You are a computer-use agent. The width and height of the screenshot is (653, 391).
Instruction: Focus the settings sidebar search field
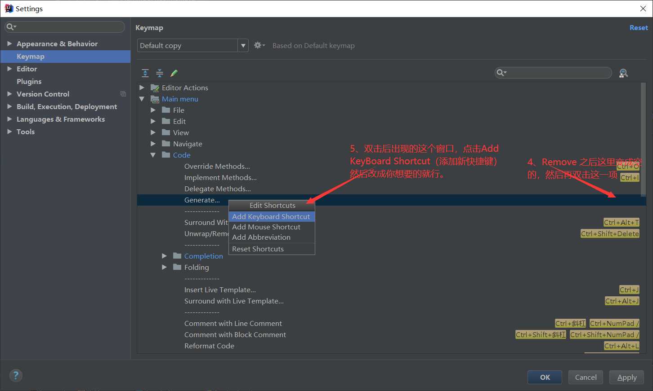tap(65, 27)
